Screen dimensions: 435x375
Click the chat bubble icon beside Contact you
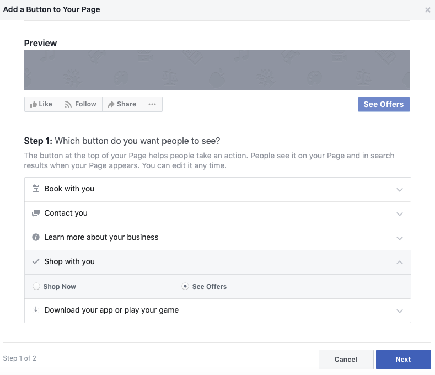(x=36, y=213)
